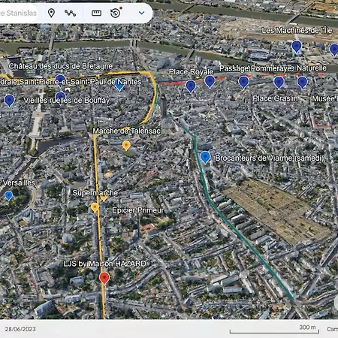Select the Les Machines de l'île pin
Image resolution: width=338 pixels, height=338 pixels.
pyautogui.click(x=297, y=47)
